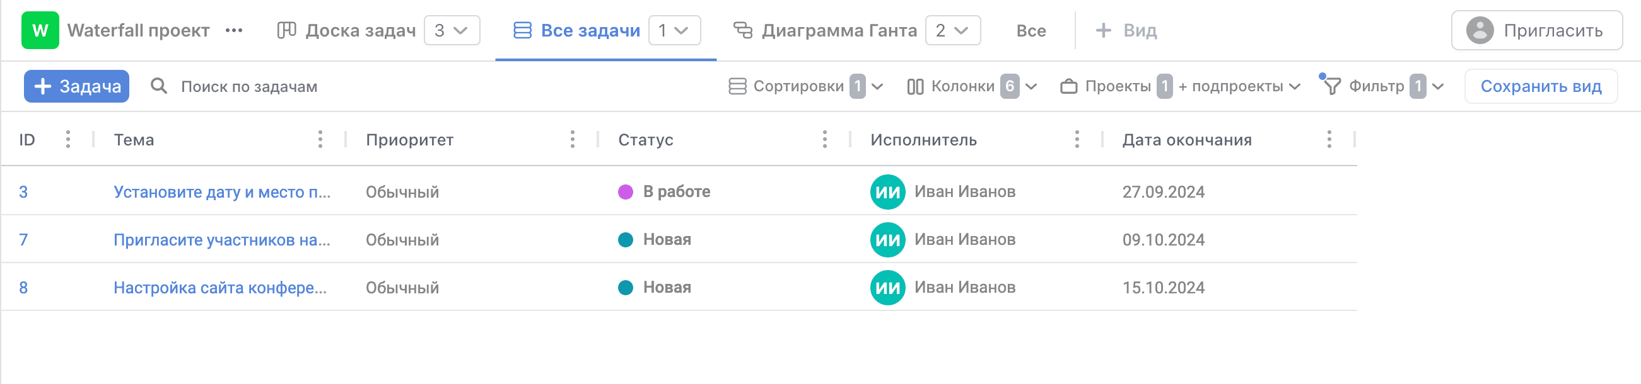Click the Пригласить button
1641x384 pixels.
(x=1536, y=30)
